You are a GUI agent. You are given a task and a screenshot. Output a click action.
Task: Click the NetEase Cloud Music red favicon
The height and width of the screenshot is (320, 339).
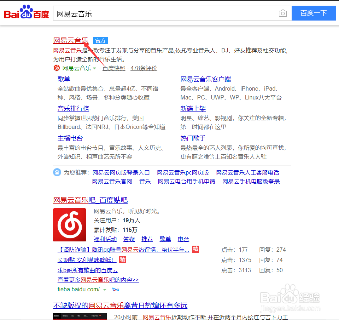point(57,68)
